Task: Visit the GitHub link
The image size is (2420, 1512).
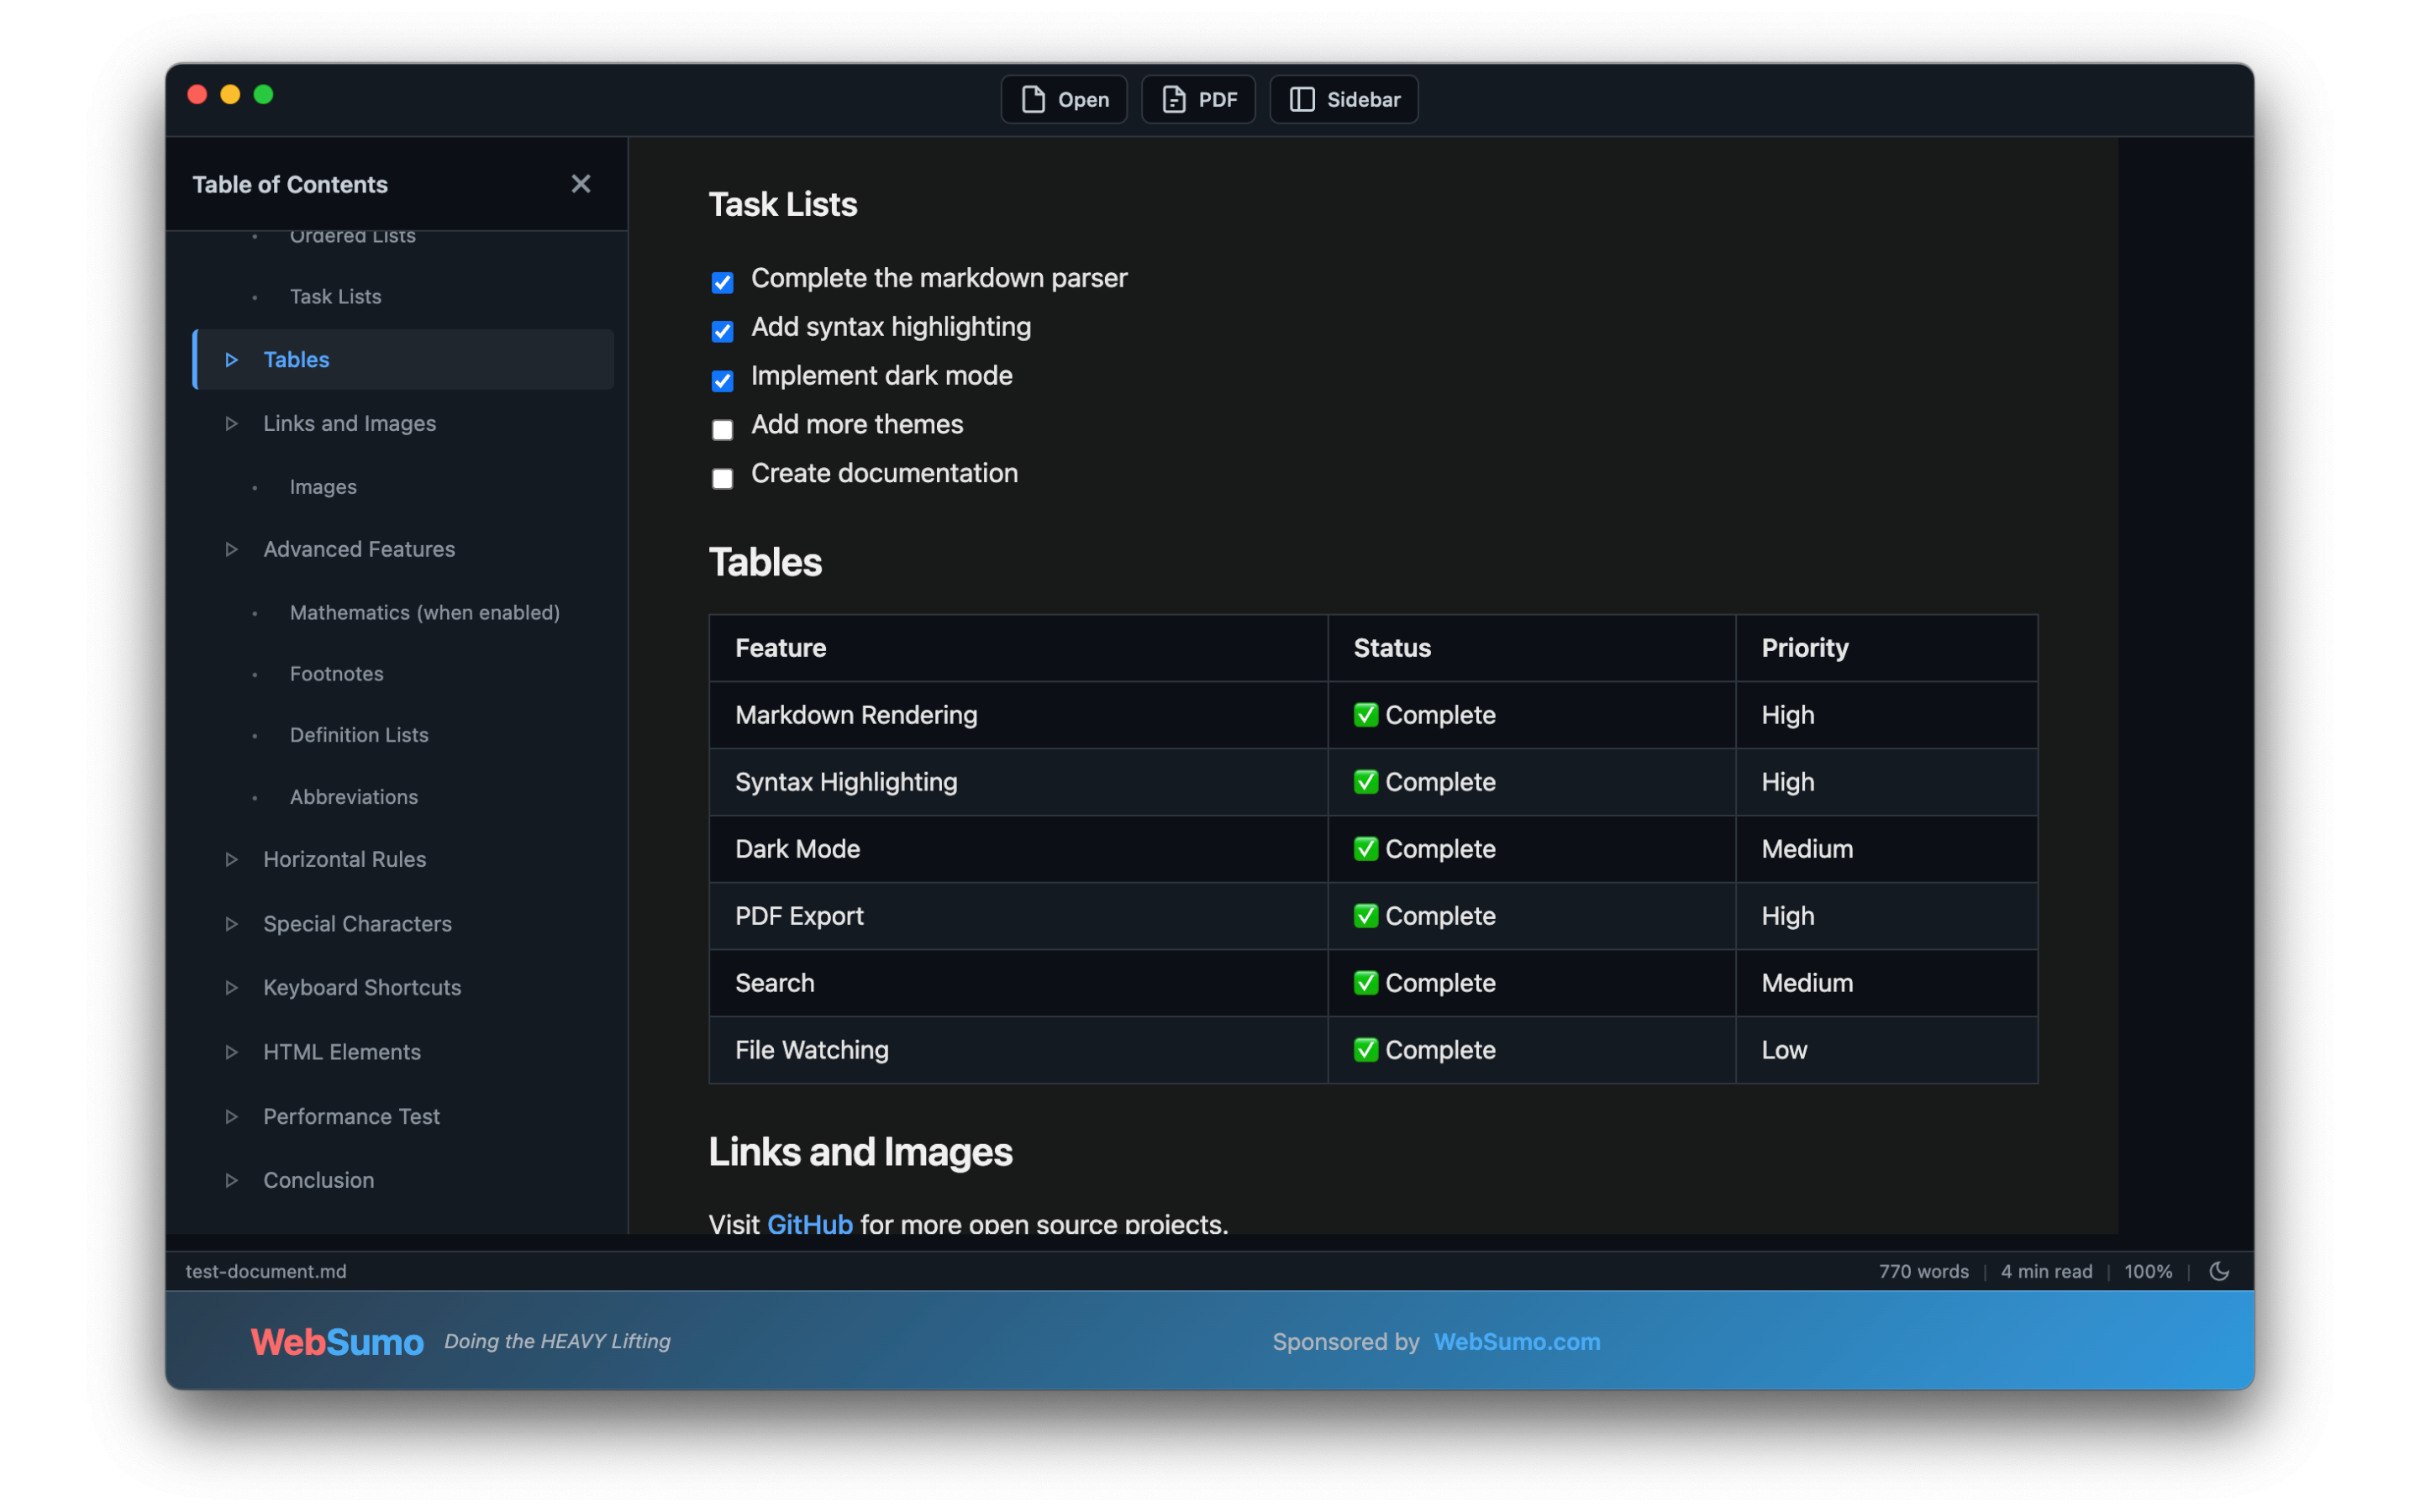Action: click(810, 1223)
